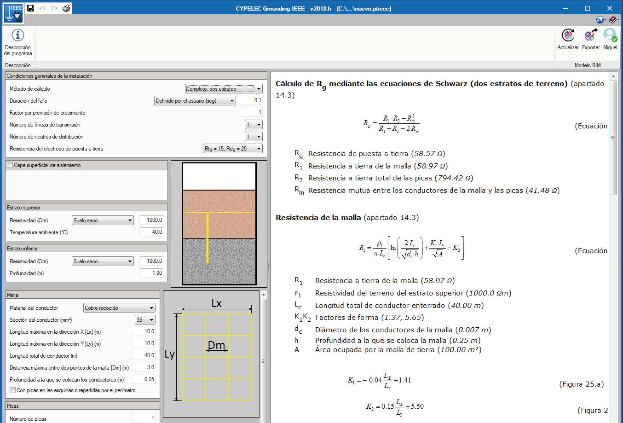Redo the action in title toolbar
623x423 pixels.
(x=54, y=8)
